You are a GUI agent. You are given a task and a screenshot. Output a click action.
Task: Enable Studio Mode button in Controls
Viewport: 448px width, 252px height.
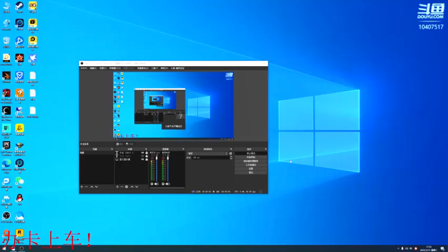(251, 165)
